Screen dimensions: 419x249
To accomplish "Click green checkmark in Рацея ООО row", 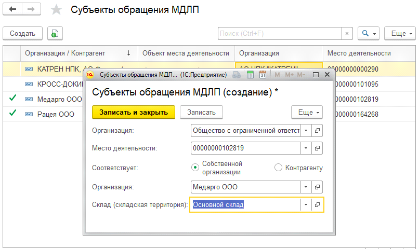I will tap(12, 113).
